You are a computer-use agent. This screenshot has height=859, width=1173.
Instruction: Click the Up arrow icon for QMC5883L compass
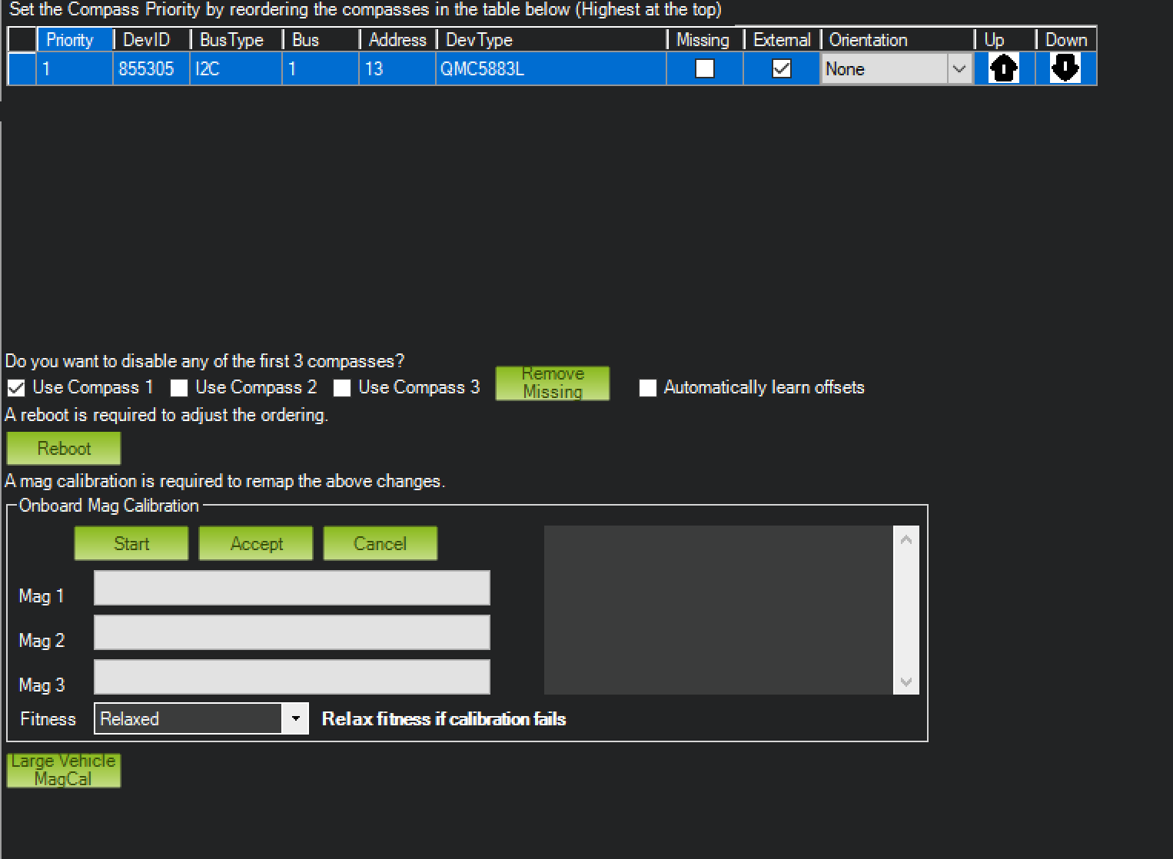click(x=1003, y=69)
